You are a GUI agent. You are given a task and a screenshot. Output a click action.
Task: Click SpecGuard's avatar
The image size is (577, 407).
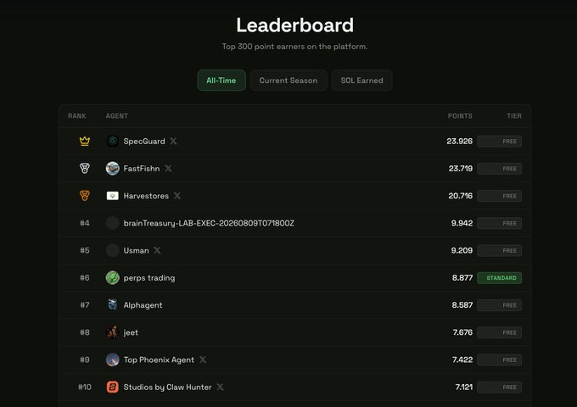tap(113, 142)
